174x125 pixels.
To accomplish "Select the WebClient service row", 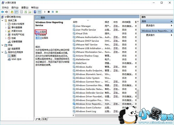I will coord(104,63).
